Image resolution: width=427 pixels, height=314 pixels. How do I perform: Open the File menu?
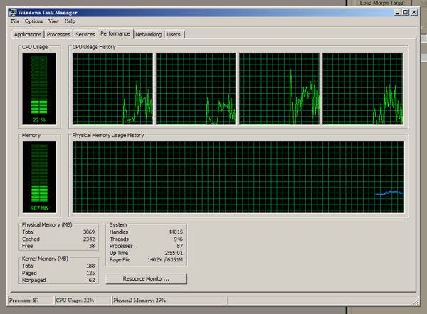(x=15, y=21)
